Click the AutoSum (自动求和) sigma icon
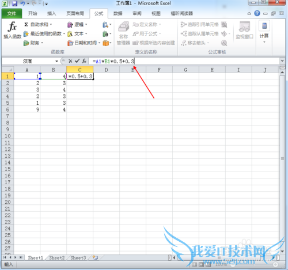Viewport: 288px width, 270px height. click(x=26, y=25)
